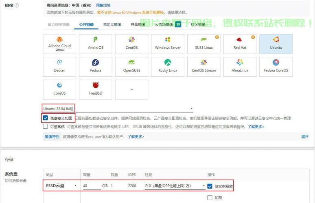The image size is (315, 203).
Task: Click the 存储 section heading
Action: point(9,160)
